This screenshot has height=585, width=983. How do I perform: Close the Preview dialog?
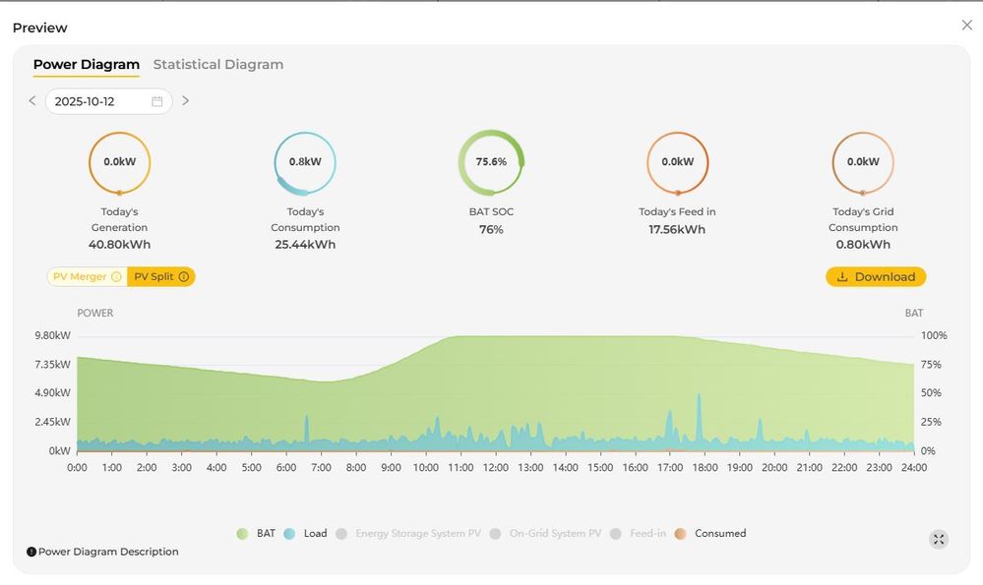(966, 26)
